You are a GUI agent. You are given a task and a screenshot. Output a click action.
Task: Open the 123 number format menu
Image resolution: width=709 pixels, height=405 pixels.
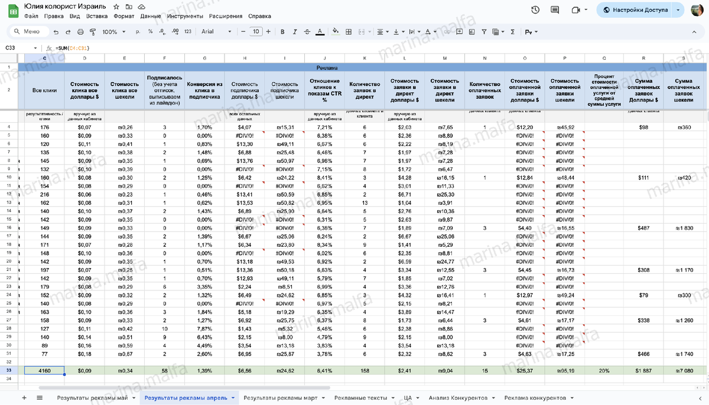click(x=187, y=32)
